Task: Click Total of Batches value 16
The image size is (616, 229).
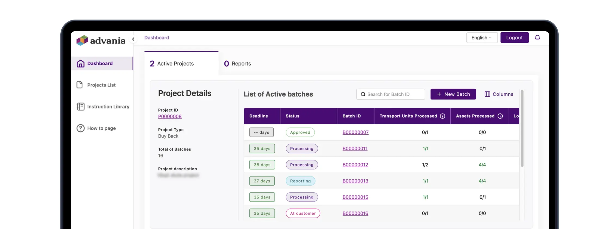Action: (160, 156)
